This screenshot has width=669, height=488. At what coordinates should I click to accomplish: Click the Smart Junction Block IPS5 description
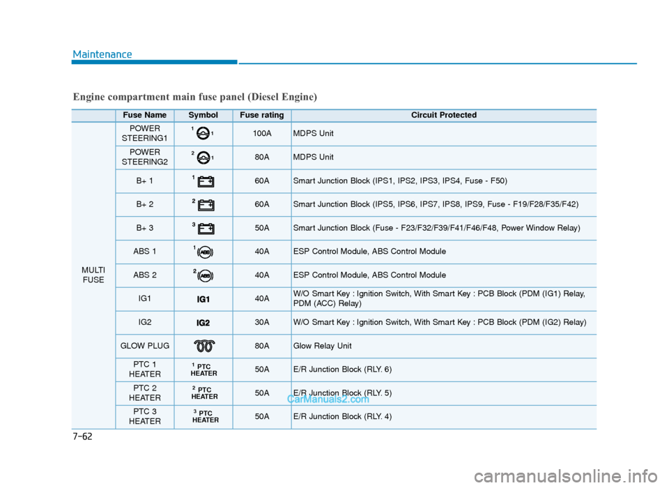coord(436,204)
